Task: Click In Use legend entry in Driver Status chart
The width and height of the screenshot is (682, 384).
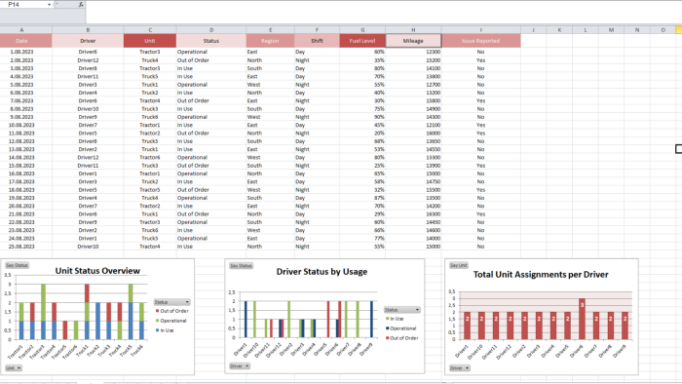Action: [x=395, y=319]
